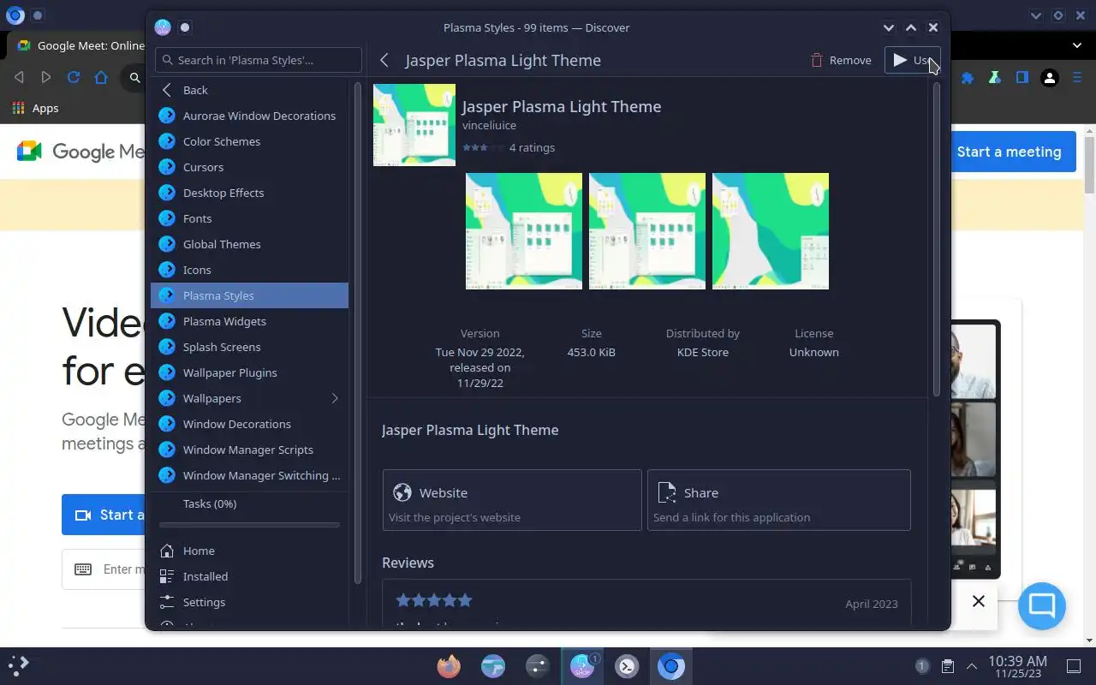Viewport: 1096px width, 685px height.
Task: Open Konsole terminal from taskbar
Action: coord(627,665)
